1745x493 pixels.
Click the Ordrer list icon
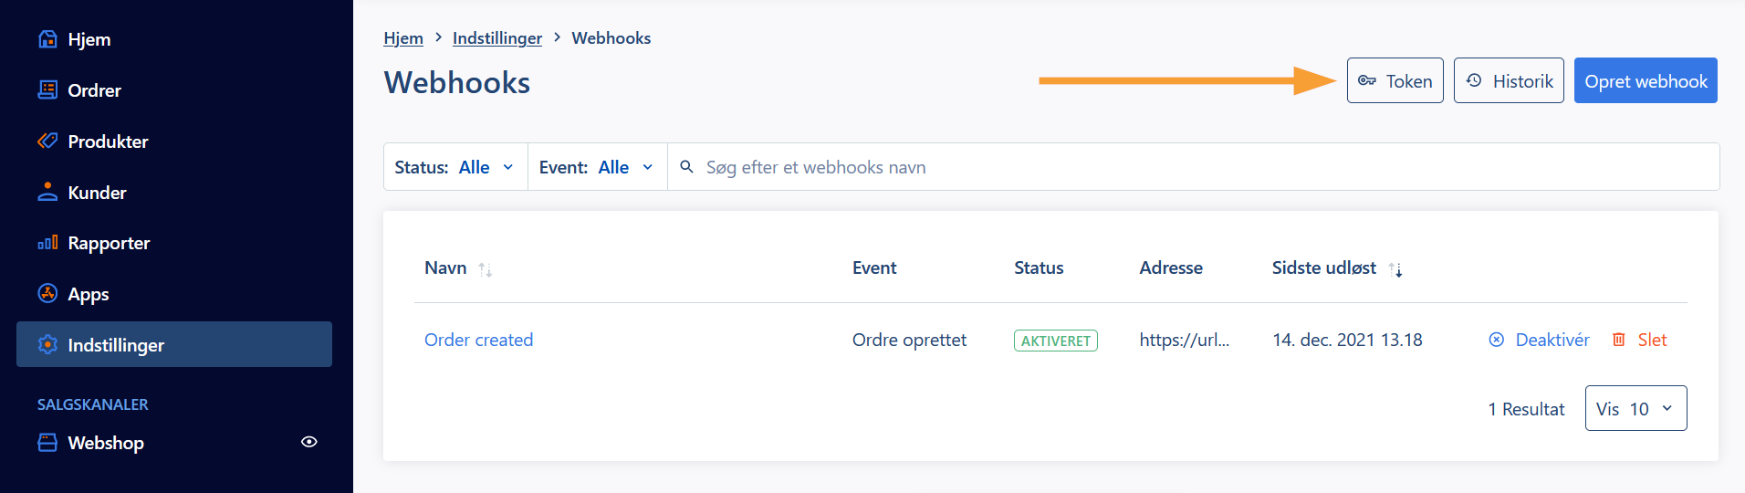[x=47, y=89]
